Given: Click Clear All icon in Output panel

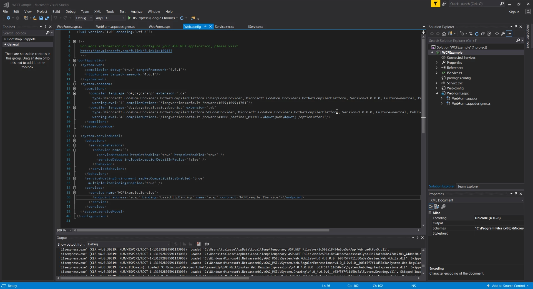Looking at the screenshot, I should [x=199, y=244].
